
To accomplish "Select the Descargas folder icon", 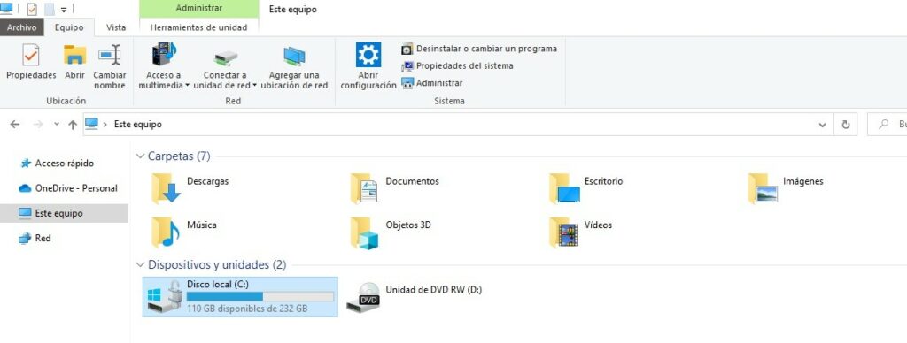I will point(166,188).
